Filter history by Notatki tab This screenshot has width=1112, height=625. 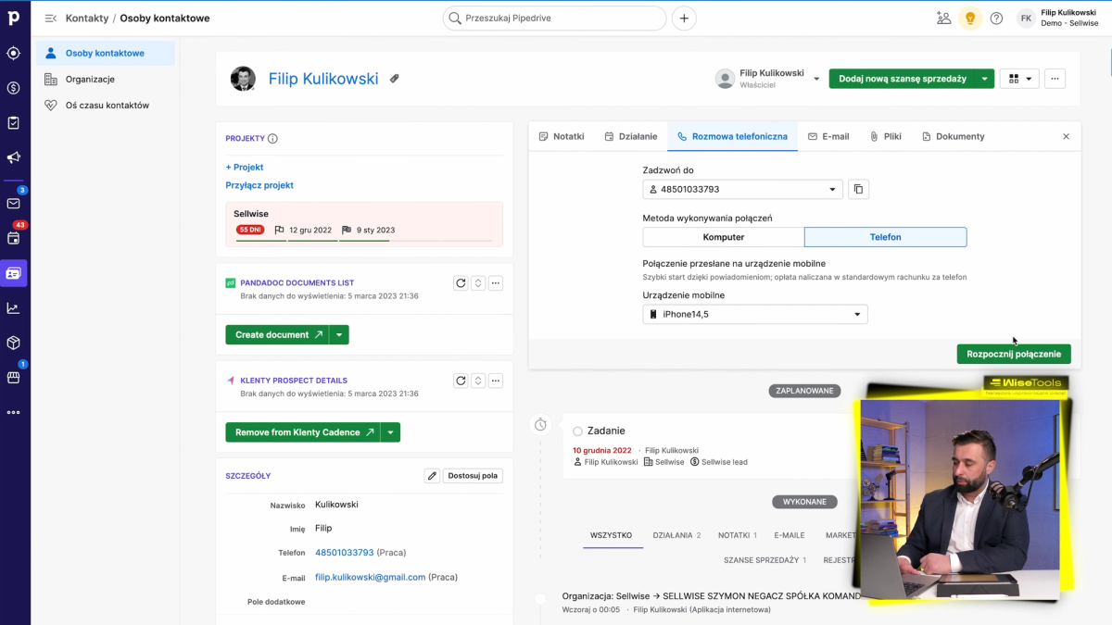[x=738, y=535]
